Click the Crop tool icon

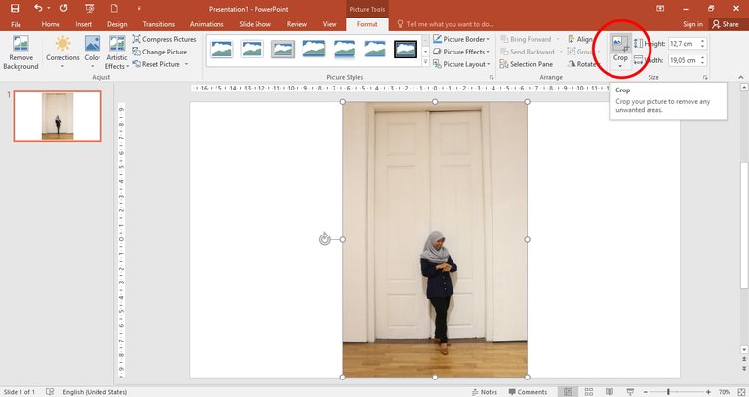click(620, 44)
